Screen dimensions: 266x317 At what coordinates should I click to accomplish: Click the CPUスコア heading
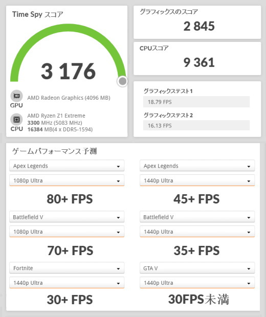154,48
